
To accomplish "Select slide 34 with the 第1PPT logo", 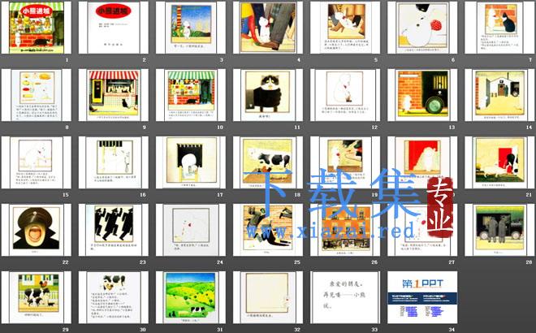I will tap(422, 297).
